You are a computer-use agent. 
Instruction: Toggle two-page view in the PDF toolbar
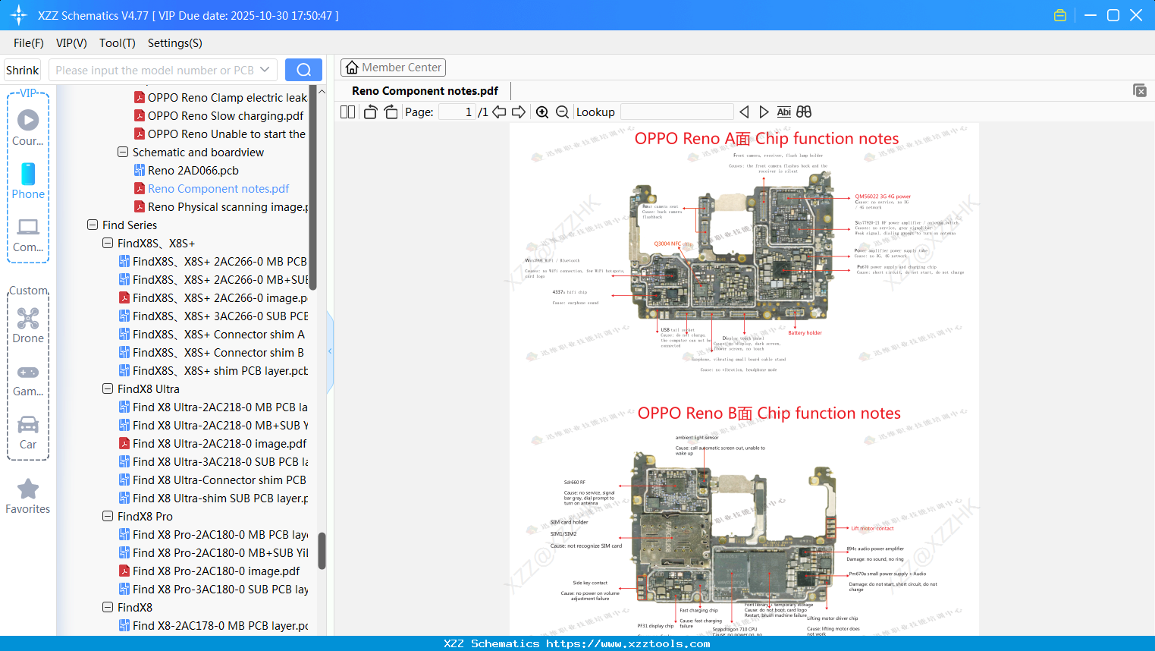point(347,112)
